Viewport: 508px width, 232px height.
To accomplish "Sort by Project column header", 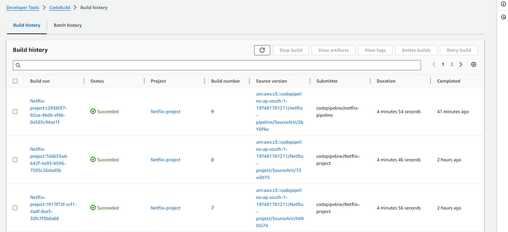I will point(158,81).
